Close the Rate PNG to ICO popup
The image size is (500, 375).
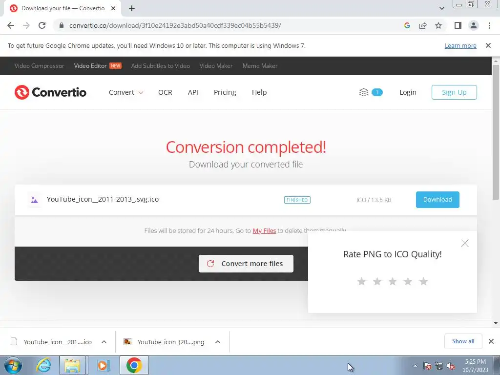(465, 243)
